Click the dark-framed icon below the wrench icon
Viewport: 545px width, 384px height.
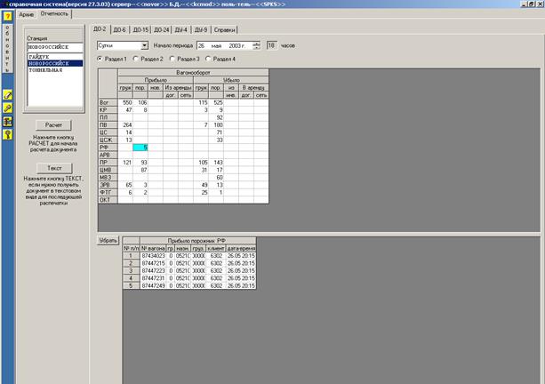pos(7,121)
